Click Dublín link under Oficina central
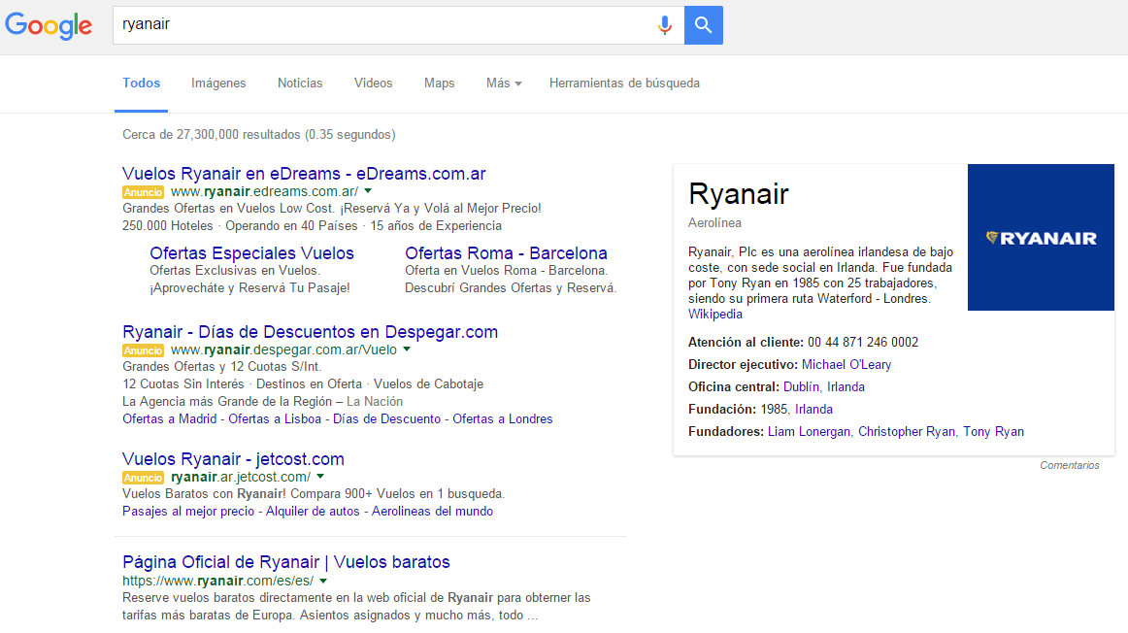This screenshot has width=1128, height=633. click(x=801, y=386)
